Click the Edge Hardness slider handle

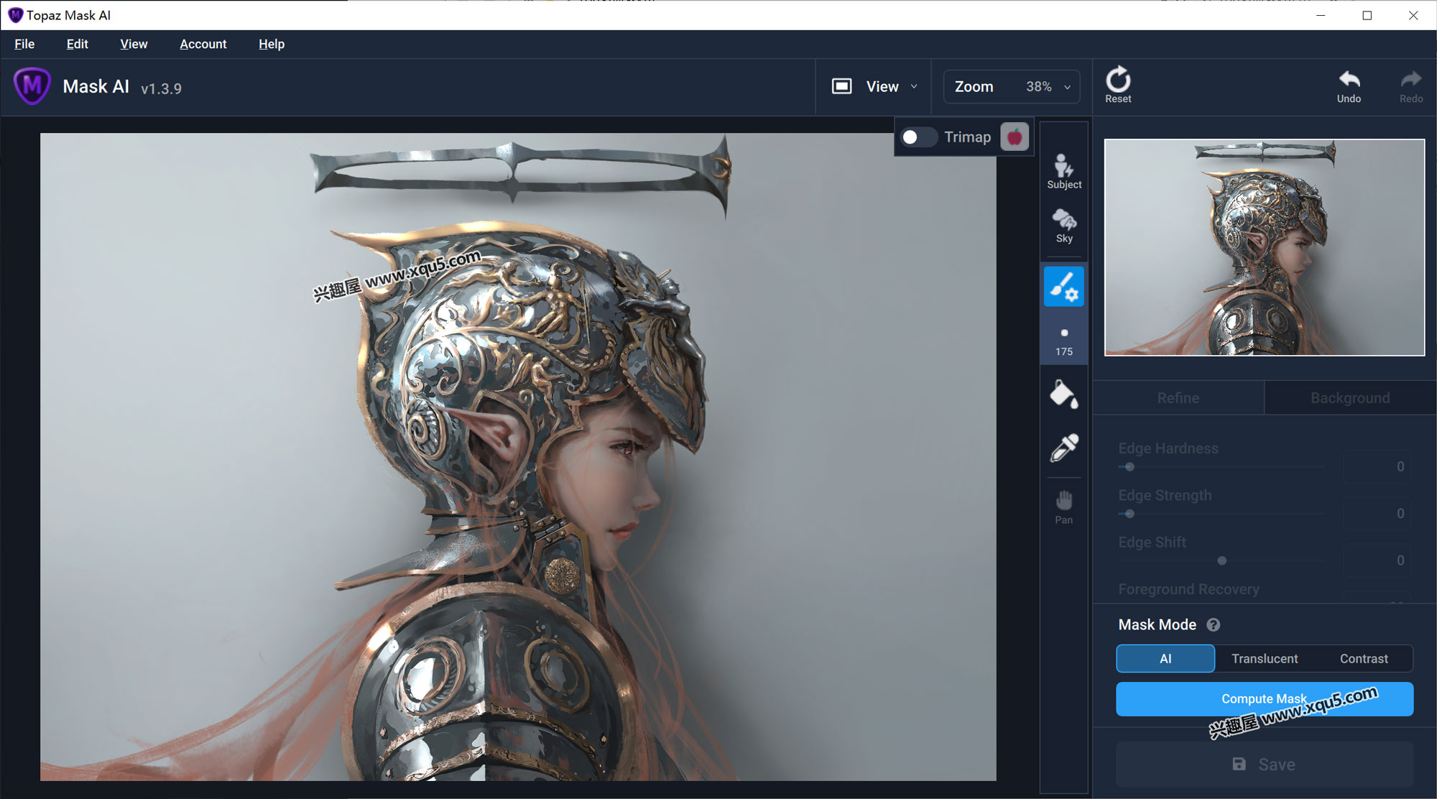coord(1129,467)
